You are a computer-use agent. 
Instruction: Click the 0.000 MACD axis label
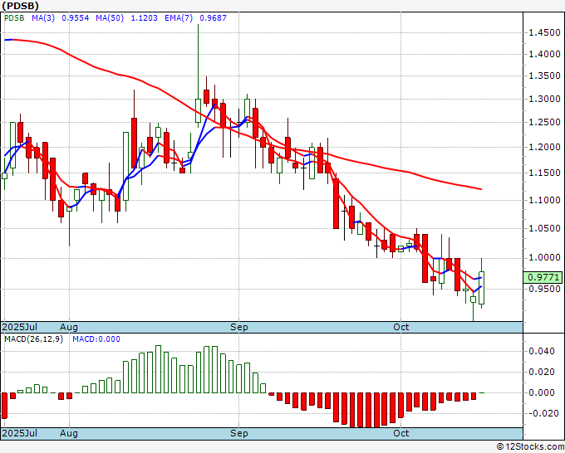pos(542,392)
